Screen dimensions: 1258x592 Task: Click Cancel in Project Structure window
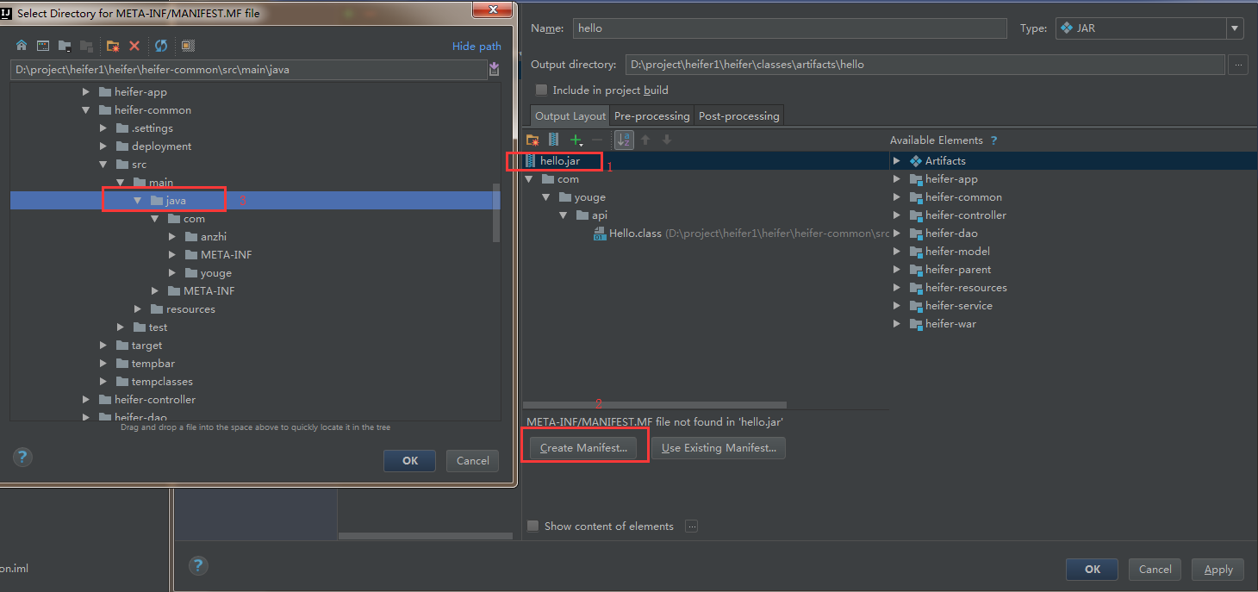coord(1155,570)
